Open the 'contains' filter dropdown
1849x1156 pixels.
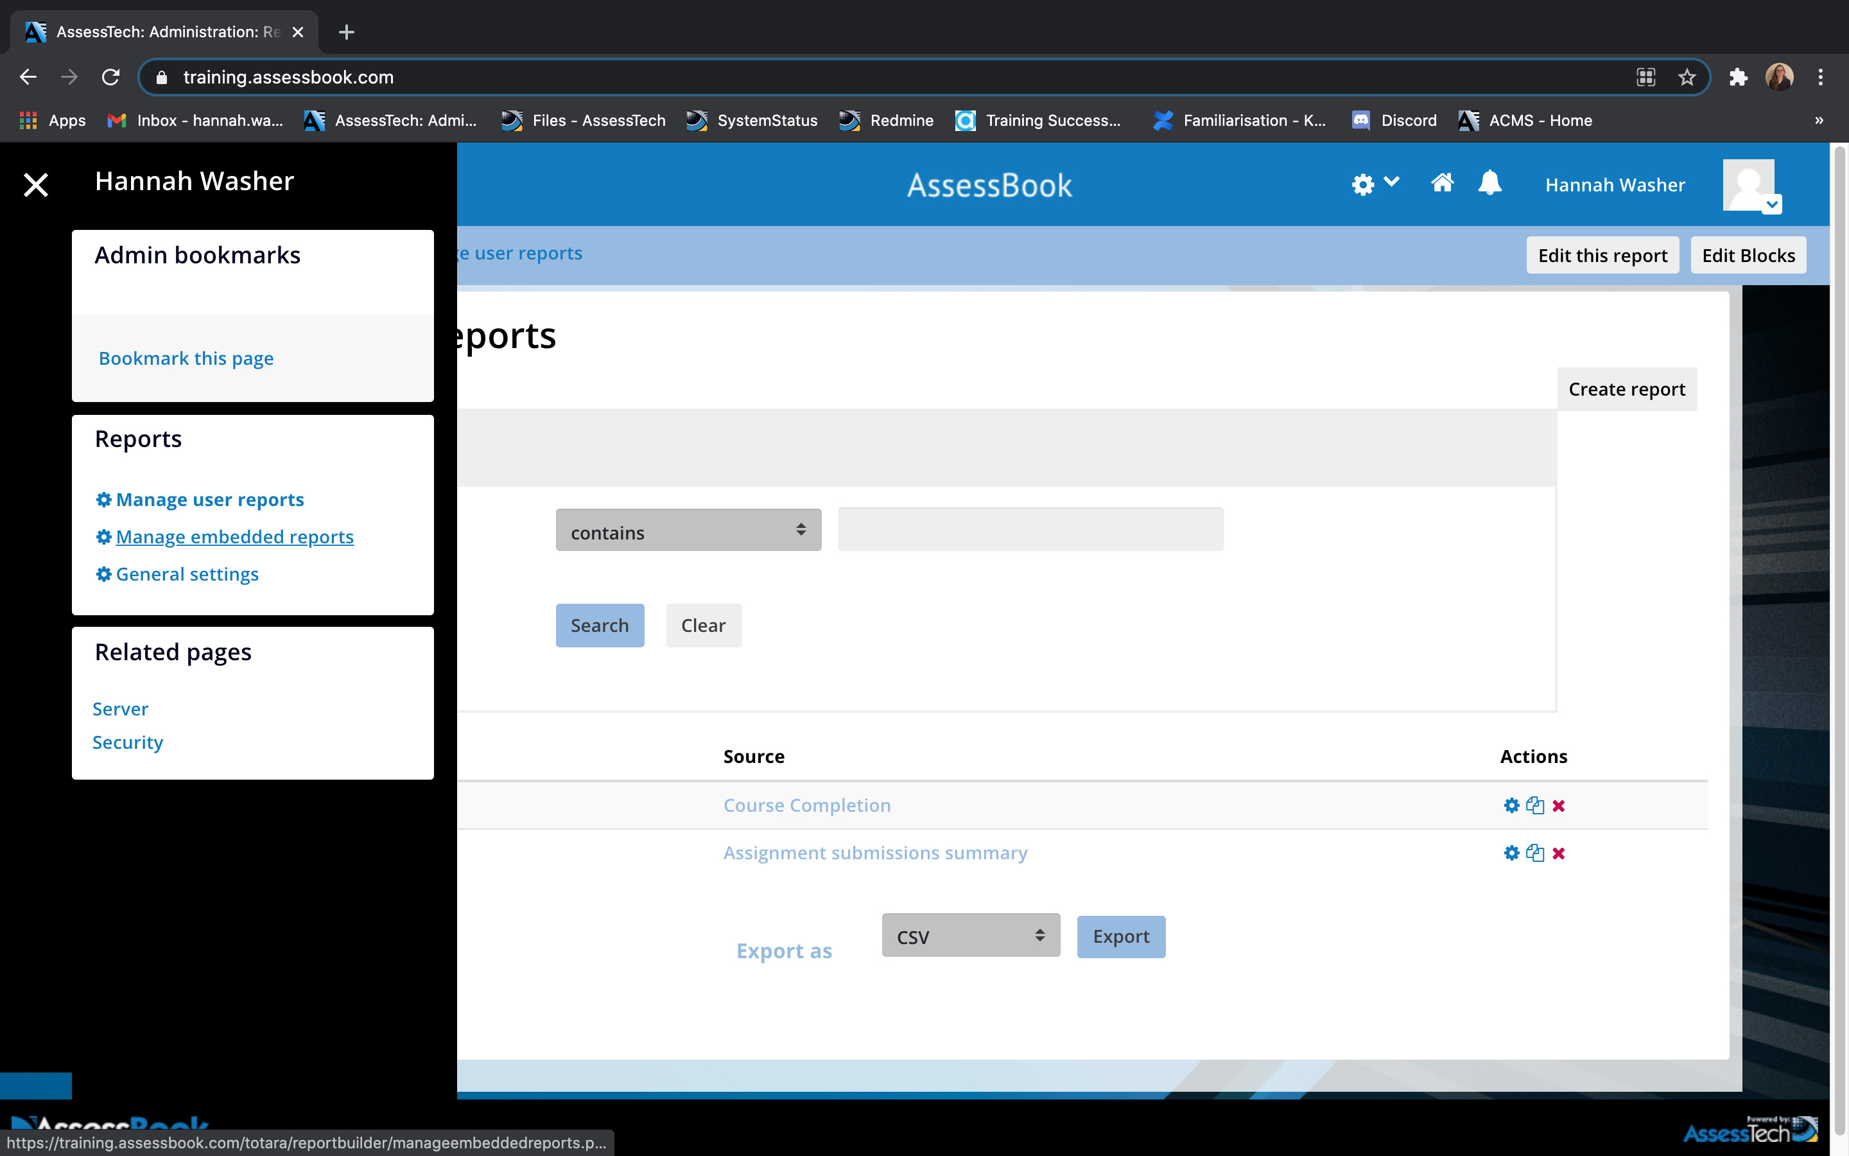click(x=688, y=530)
